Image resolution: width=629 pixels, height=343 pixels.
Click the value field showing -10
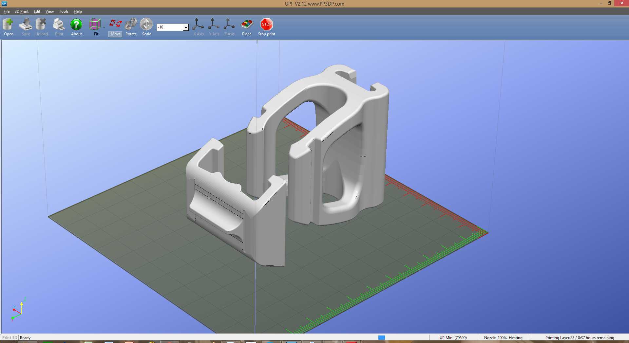tap(170, 27)
